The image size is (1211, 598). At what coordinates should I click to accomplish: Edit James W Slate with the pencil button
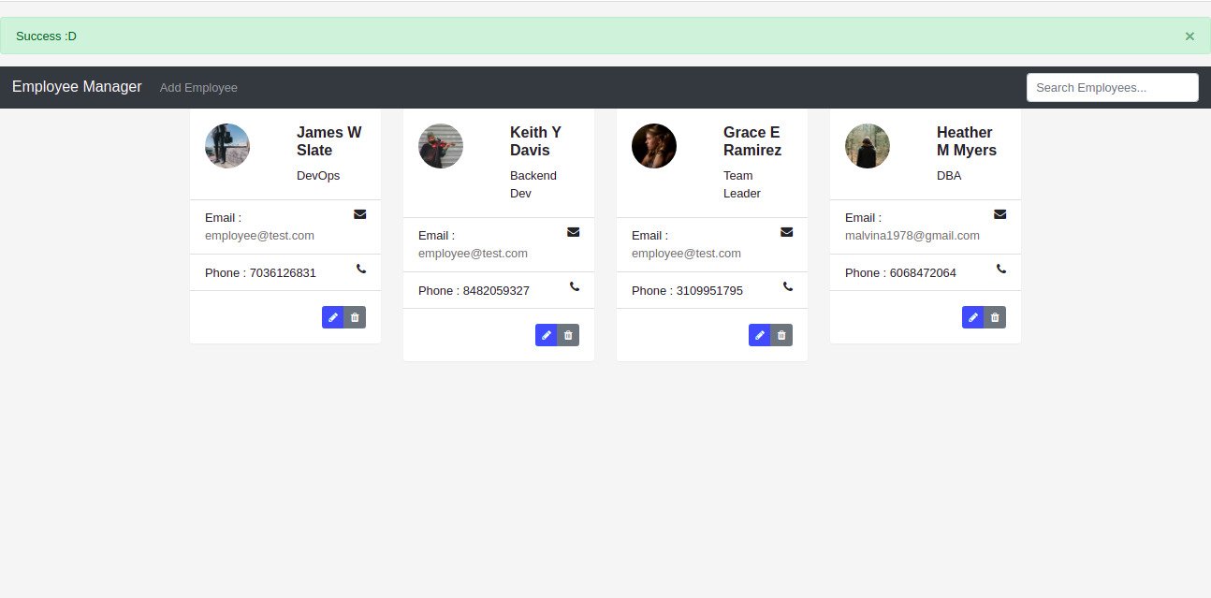[x=333, y=317]
